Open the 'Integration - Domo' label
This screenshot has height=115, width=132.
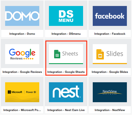point(22,34)
